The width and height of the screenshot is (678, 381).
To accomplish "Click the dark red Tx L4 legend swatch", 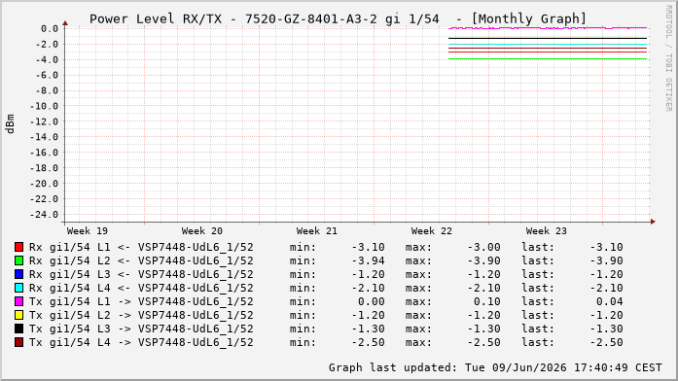I will (18, 342).
